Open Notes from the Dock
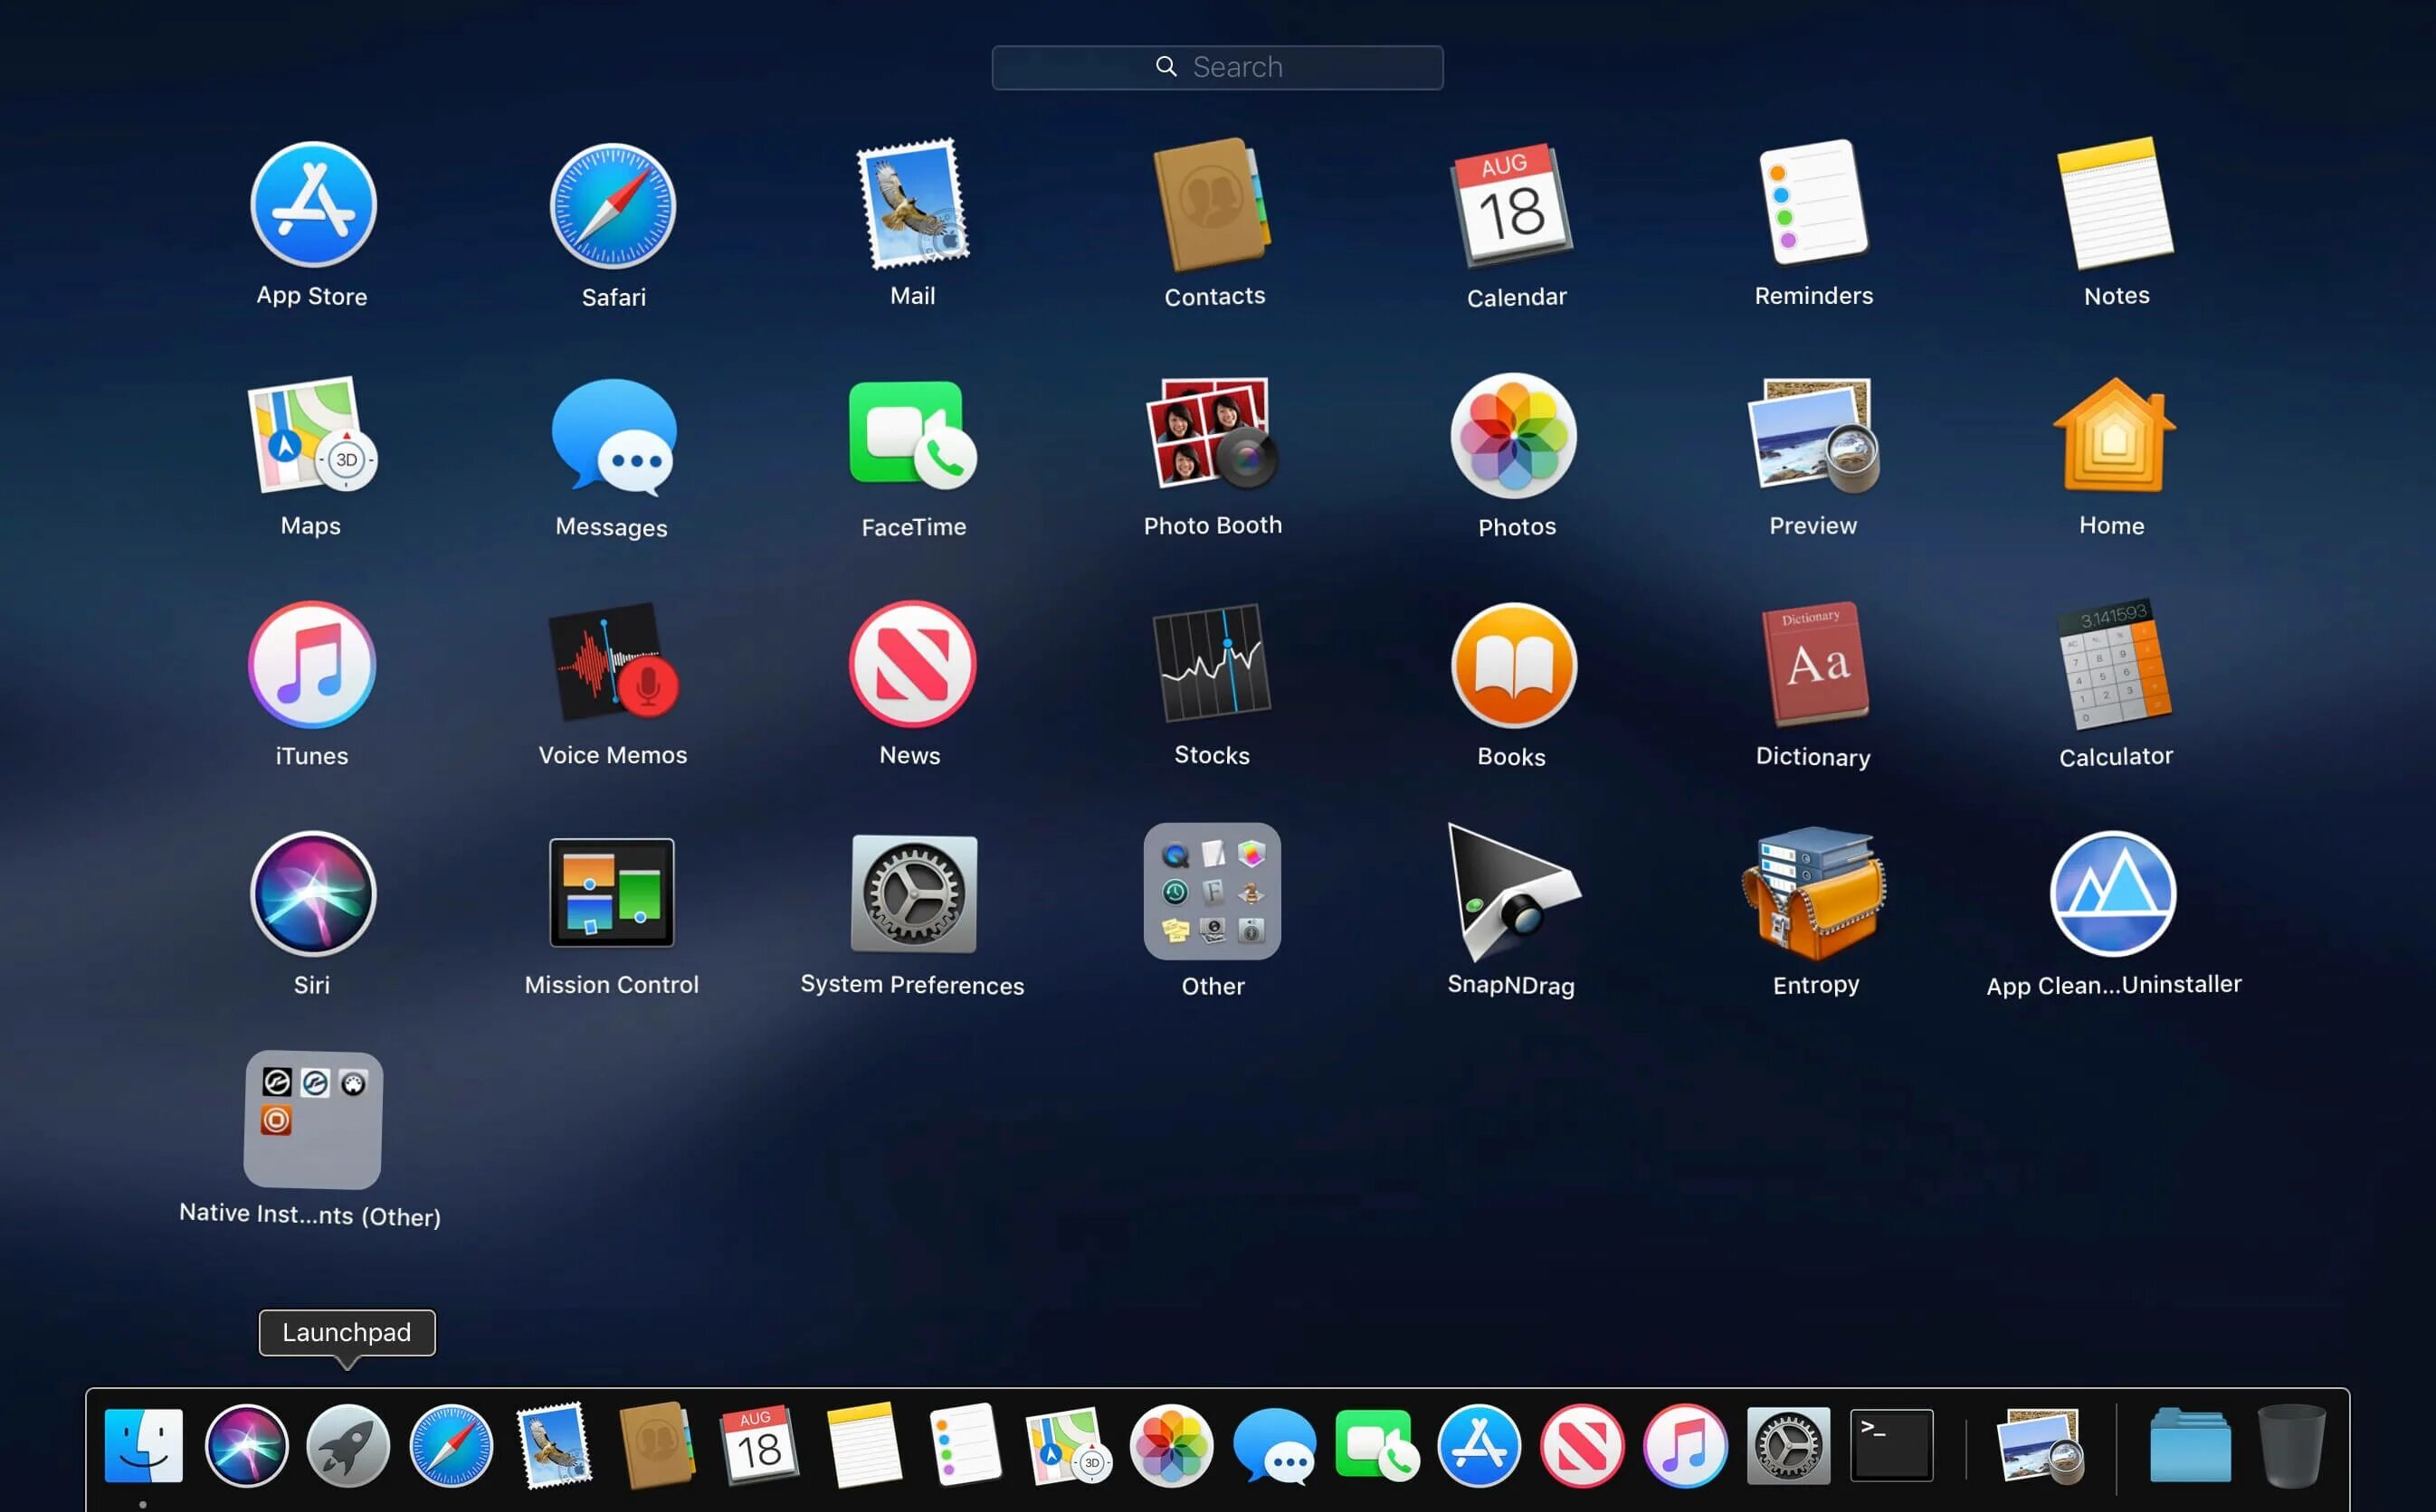The width and height of the screenshot is (2436, 1512). [864, 1445]
